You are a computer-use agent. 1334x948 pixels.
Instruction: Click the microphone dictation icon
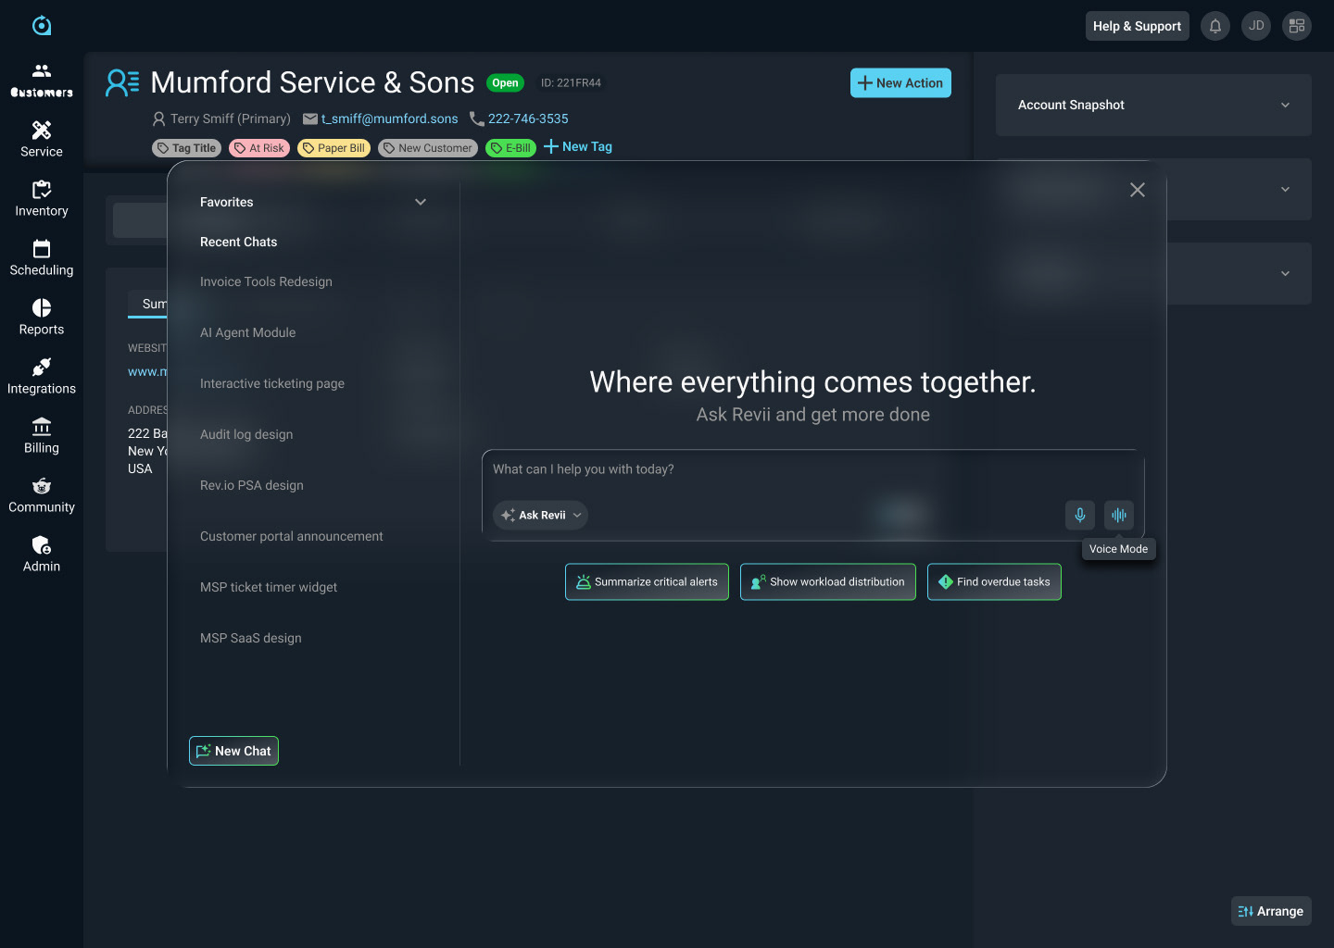pyautogui.click(x=1080, y=515)
